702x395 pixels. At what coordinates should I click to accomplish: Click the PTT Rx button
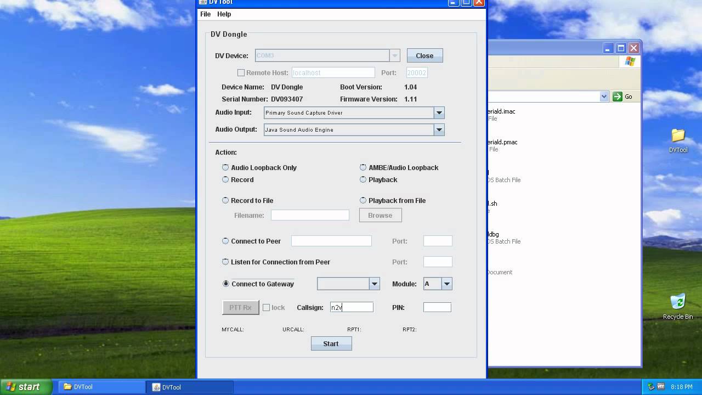(x=240, y=307)
